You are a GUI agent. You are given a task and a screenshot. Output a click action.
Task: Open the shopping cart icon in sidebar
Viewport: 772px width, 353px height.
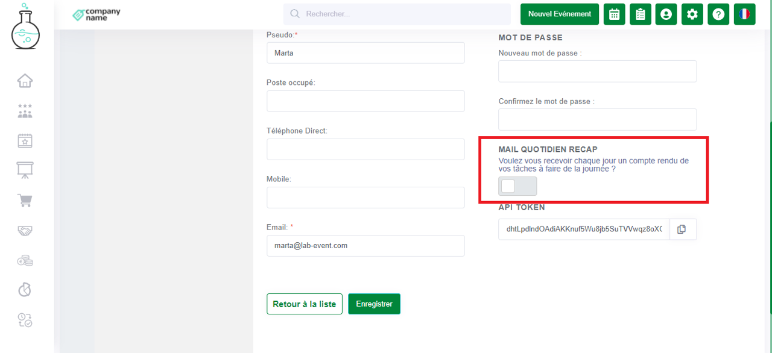25,201
